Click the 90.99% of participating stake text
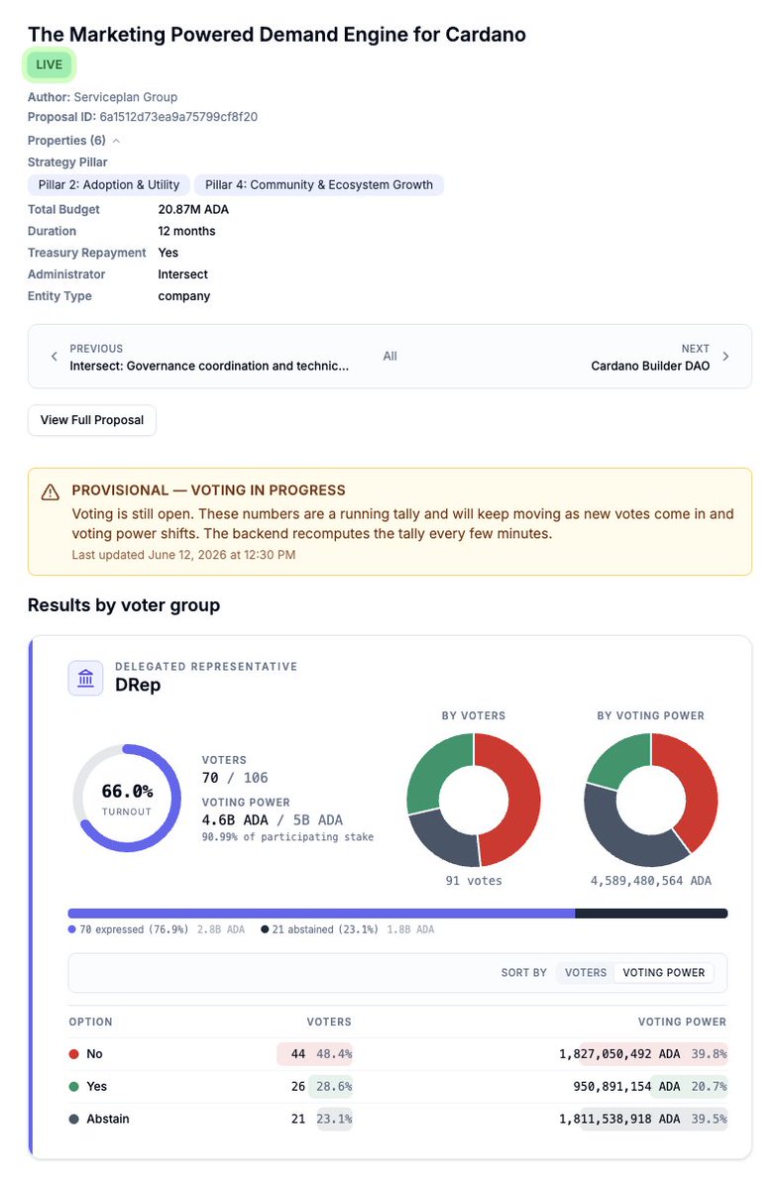The image size is (782, 1189). (287, 837)
